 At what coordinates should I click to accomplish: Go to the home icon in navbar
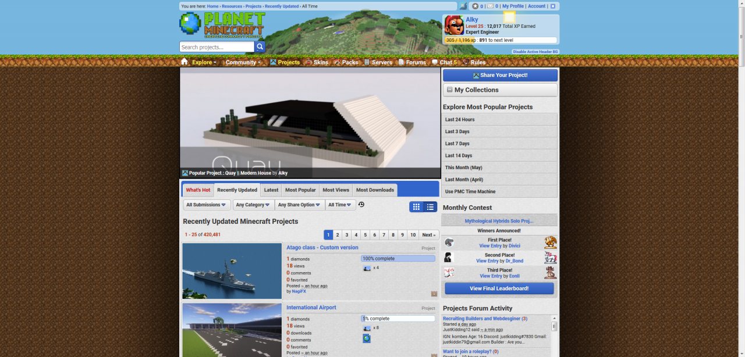tap(185, 62)
